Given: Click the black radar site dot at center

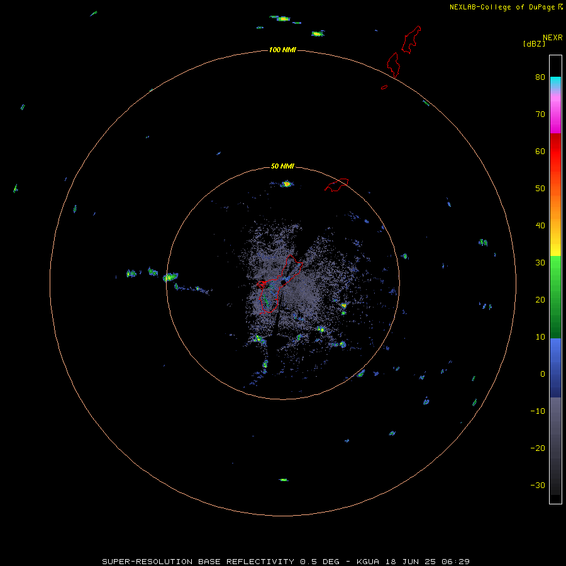Looking at the screenshot, I should point(284,282).
